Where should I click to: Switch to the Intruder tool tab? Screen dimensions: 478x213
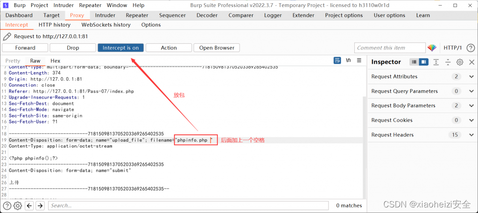point(105,15)
